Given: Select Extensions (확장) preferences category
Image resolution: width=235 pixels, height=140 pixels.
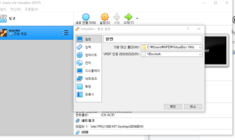Looking at the screenshot, I should (89, 86).
